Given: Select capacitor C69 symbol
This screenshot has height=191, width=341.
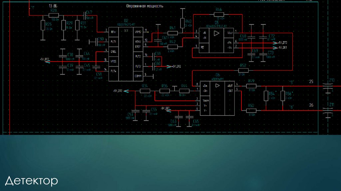Looking at the screenshot, I should pyautogui.click(x=251, y=55).
